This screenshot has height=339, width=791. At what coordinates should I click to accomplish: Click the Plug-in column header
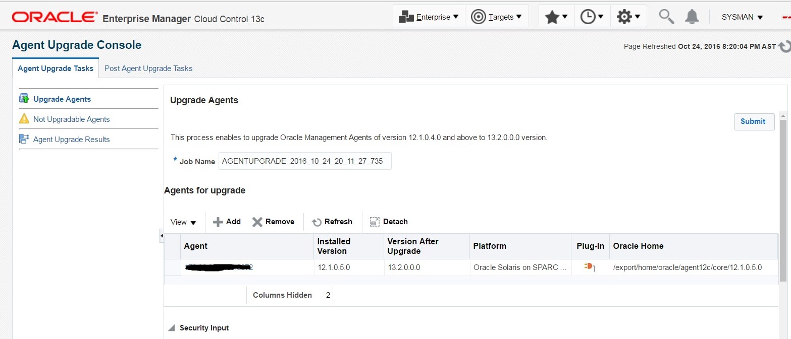[x=591, y=246]
